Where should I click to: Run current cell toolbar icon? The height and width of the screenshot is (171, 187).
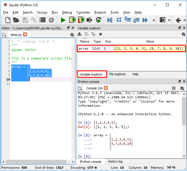72,20
